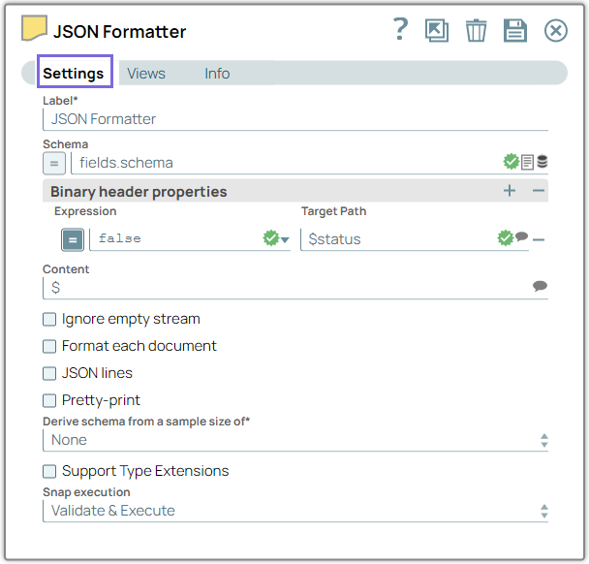
Task: Close the JSON Formatter dialog
Action: (555, 30)
